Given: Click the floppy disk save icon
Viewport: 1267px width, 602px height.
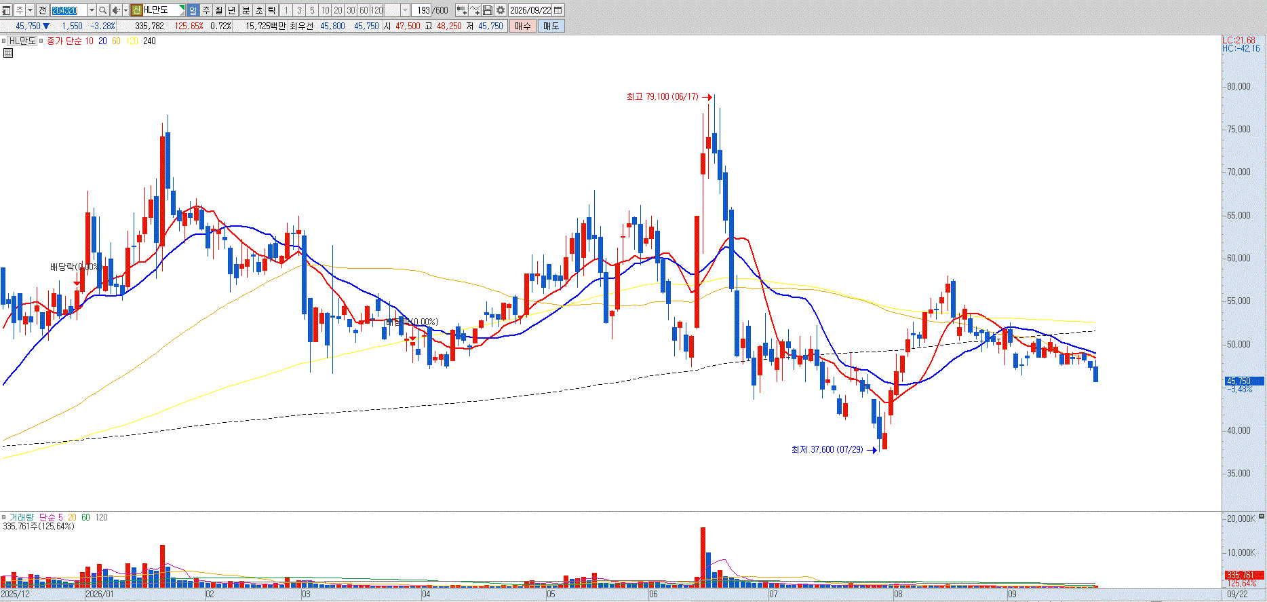Looking at the screenshot, I should point(488,10).
